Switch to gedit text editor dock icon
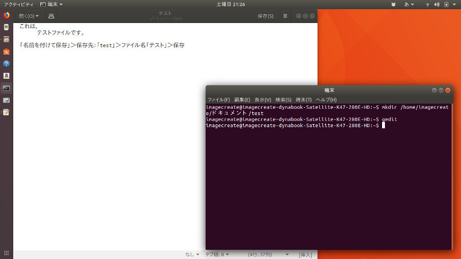 [x=6, y=112]
